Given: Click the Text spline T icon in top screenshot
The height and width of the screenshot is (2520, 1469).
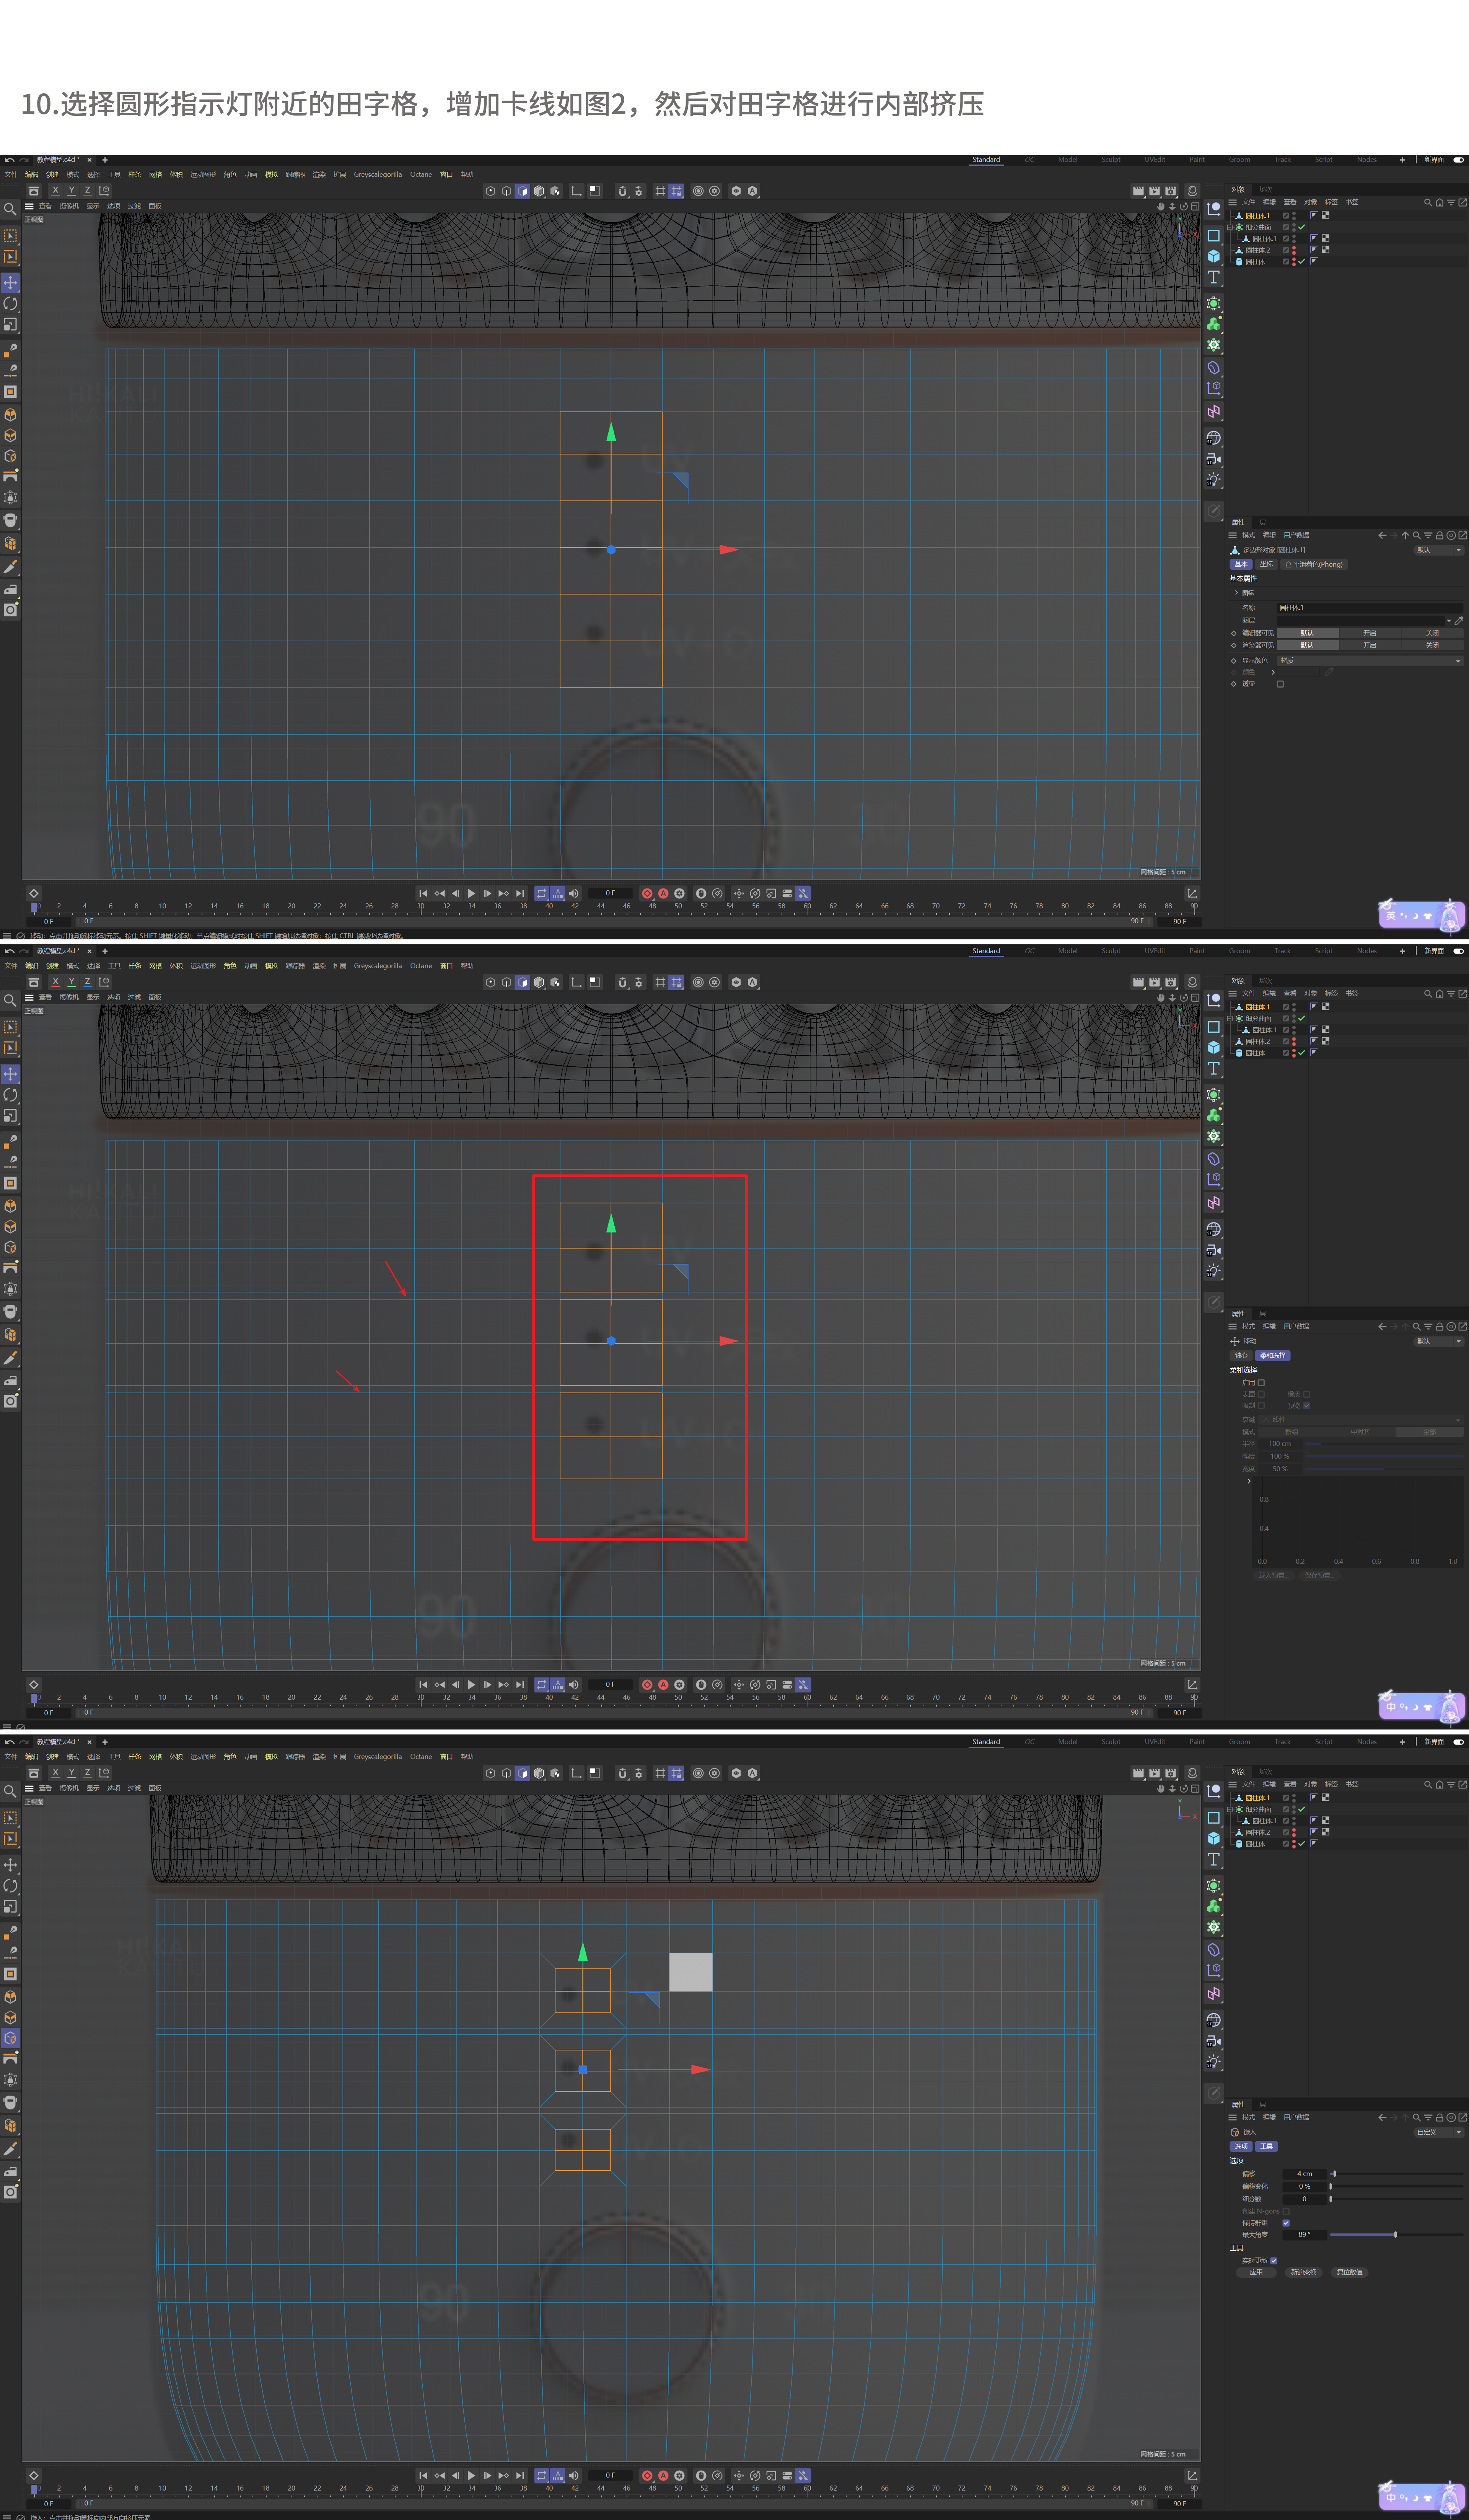Looking at the screenshot, I should pos(1213,277).
